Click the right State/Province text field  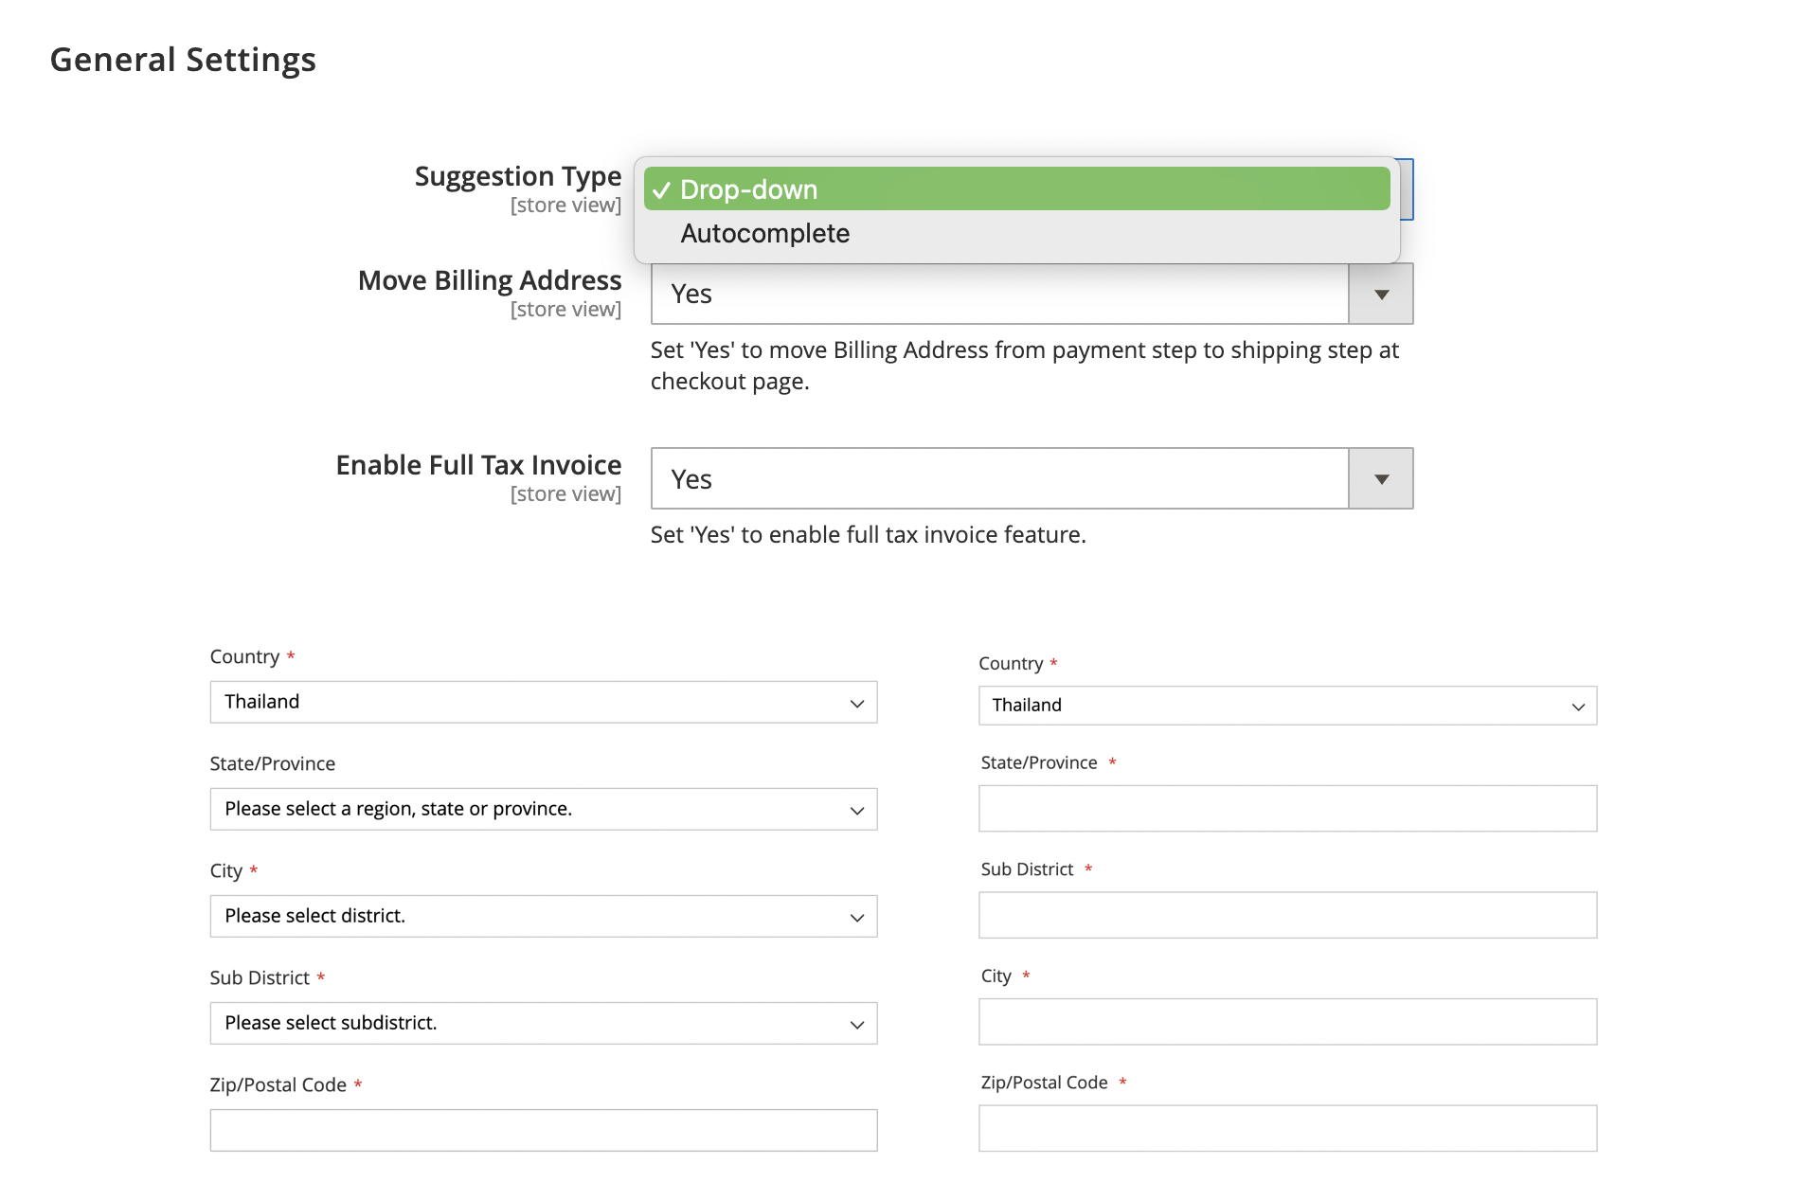pyautogui.click(x=1286, y=809)
